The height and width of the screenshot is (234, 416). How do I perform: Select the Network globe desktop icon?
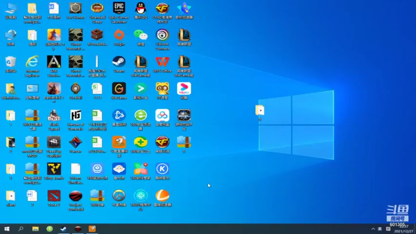[x=10, y=37]
